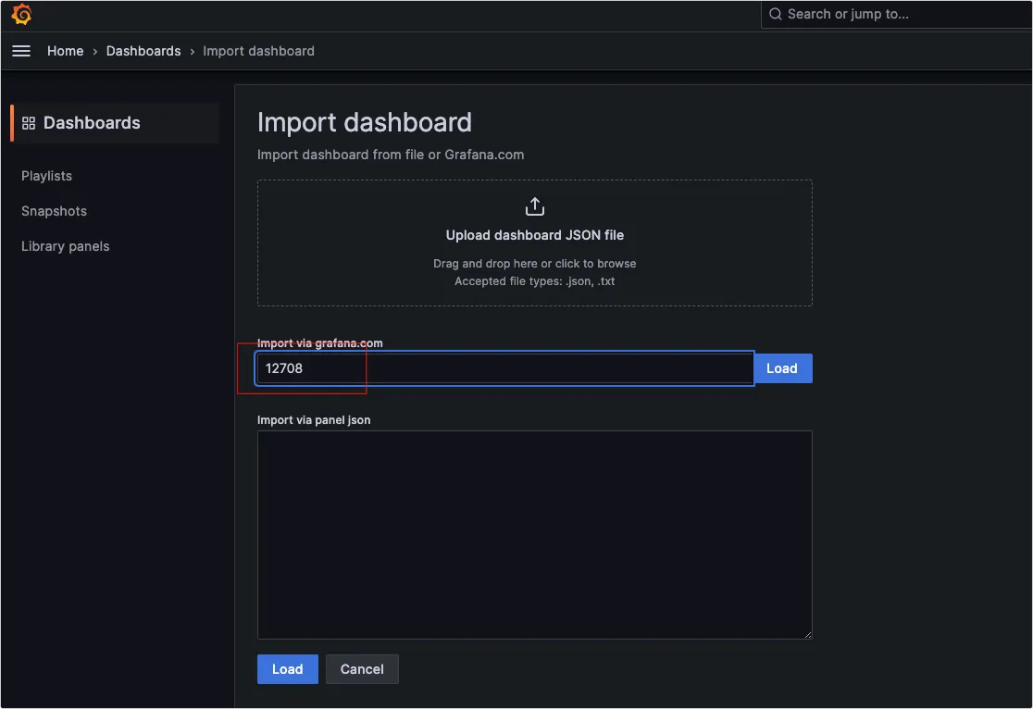This screenshot has height=709, width=1033.
Task: Click the grid icon beside Dashboards heading
Action: click(29, 123)
